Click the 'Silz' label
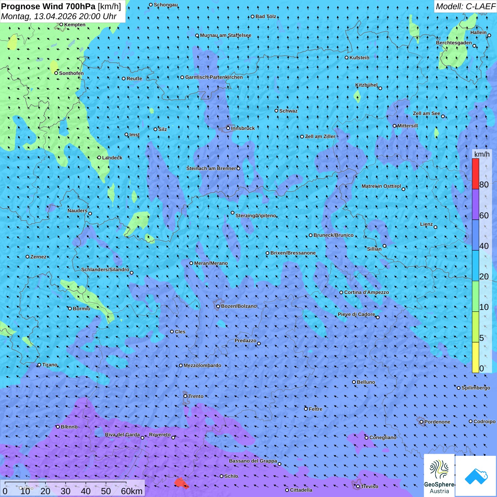 tap(163, 129)
